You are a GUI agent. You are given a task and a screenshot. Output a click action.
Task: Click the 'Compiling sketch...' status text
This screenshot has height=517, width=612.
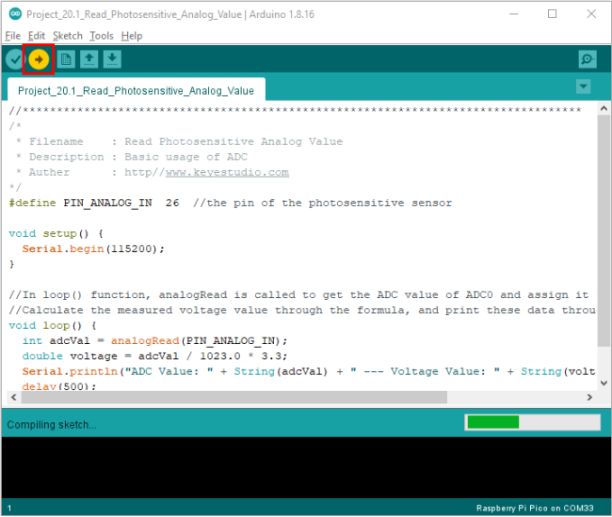click(x=52, y=425)
